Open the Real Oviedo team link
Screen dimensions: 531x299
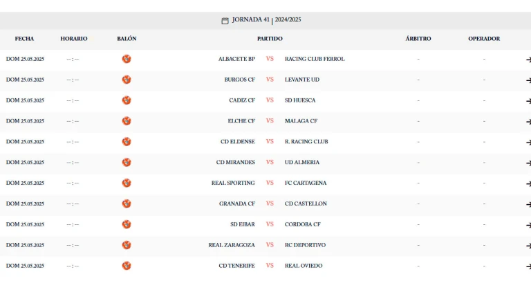(x=304, y=266)
